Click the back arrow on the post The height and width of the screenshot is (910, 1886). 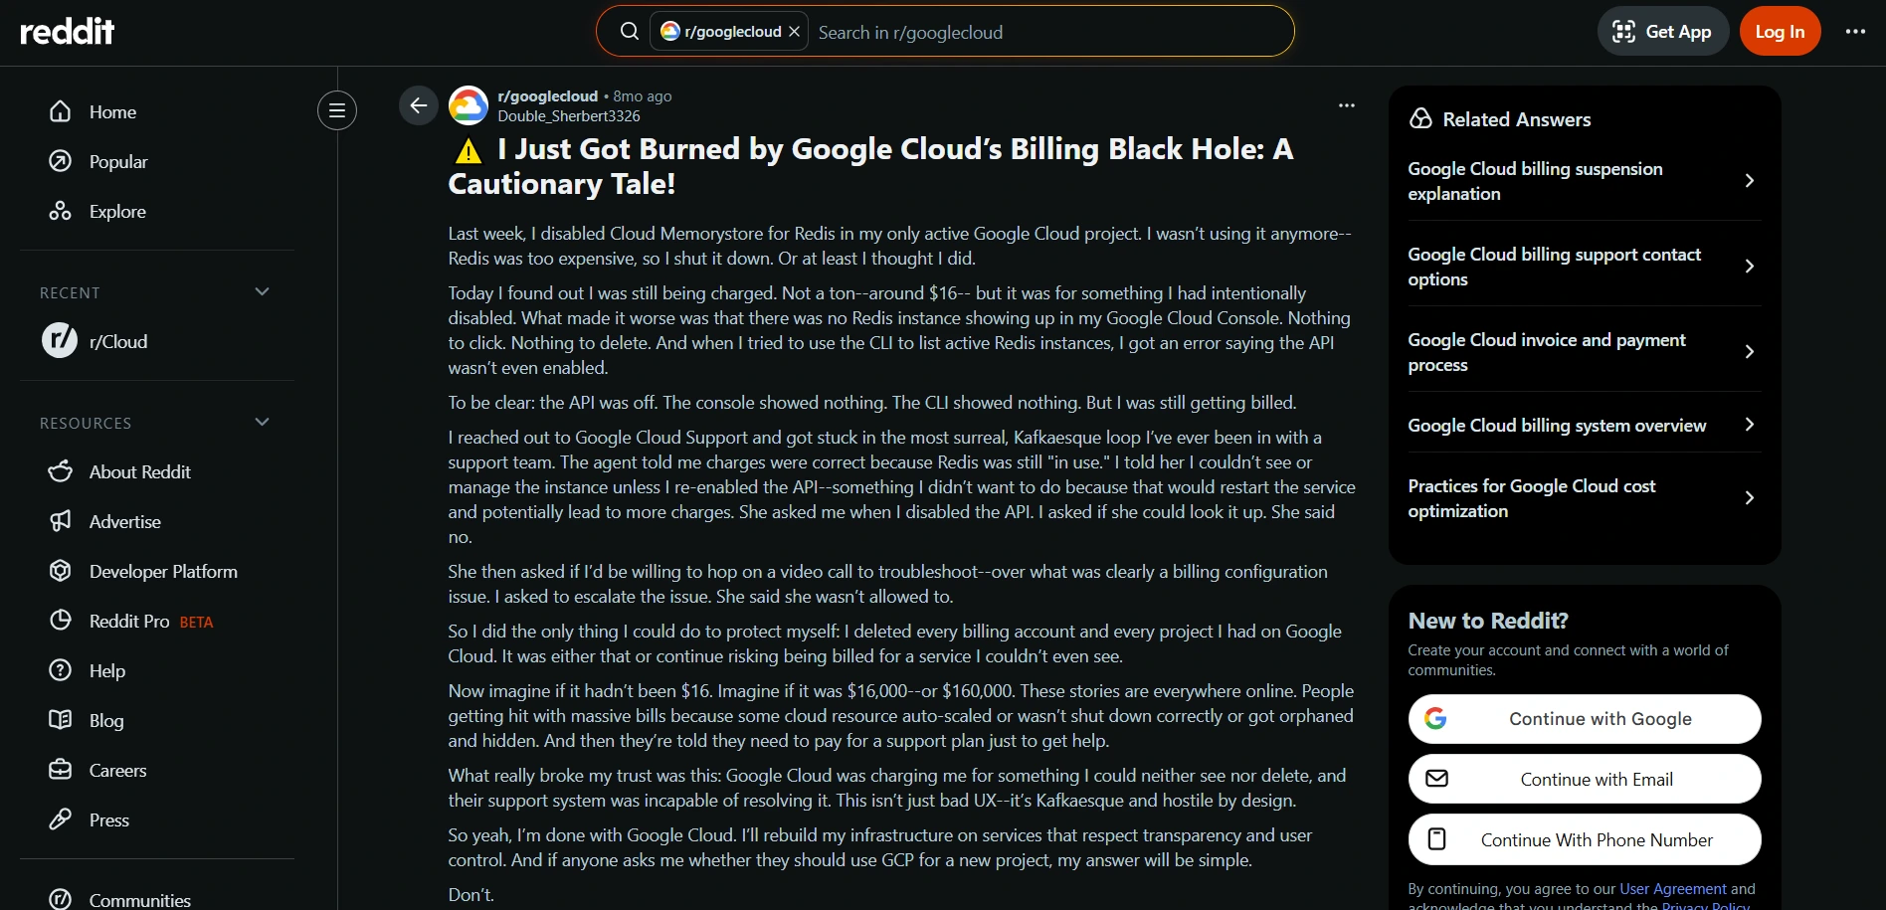click(418, 105)
